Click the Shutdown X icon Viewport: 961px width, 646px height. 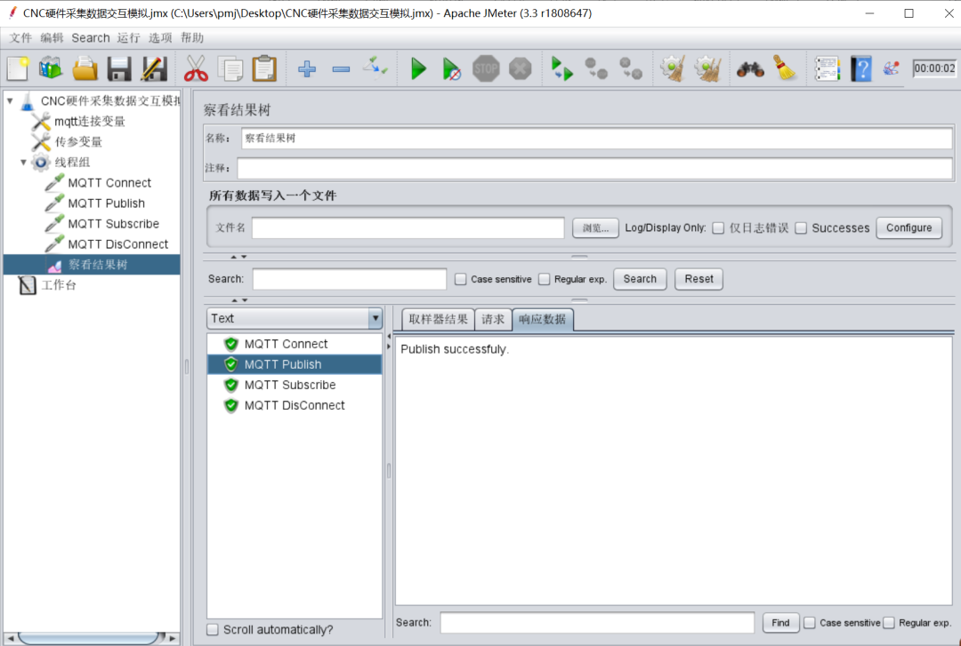[x=521, y=68]
